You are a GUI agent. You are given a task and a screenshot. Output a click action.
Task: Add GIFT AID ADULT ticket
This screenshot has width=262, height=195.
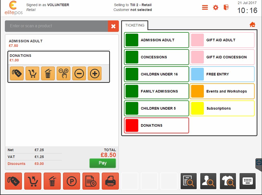pyautogui.click(x=222, y=40)
